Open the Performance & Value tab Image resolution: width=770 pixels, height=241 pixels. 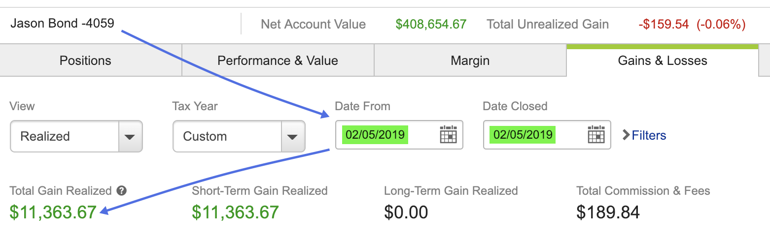278,61
